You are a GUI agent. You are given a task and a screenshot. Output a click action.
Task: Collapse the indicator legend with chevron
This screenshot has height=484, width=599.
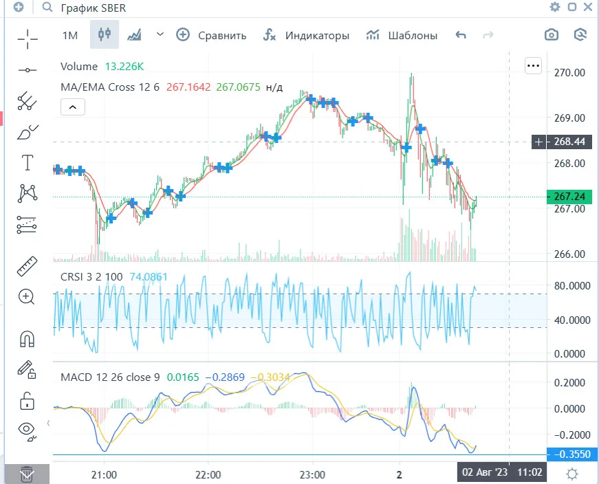coord(73,107)
